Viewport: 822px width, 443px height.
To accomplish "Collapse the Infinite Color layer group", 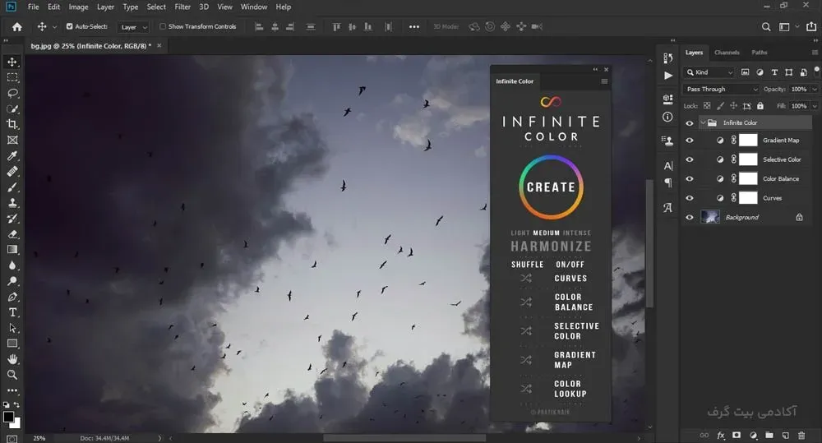I will click(703, 122).
